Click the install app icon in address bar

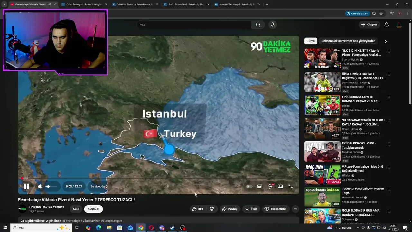click(374, 14)
